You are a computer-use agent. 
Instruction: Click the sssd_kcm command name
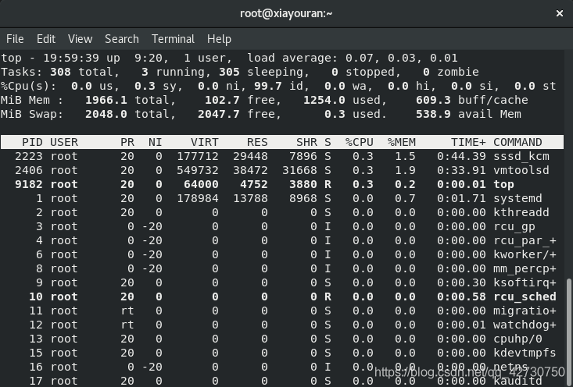coord(521,156)
